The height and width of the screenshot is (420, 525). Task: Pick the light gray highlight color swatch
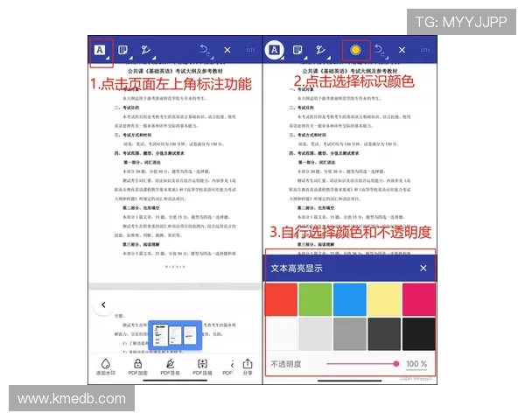[x=315, y=334]
